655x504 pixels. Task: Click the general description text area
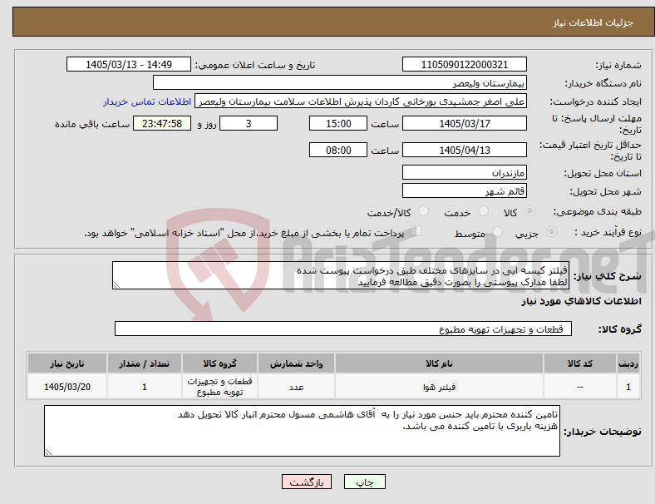click(x=341, y=276)
